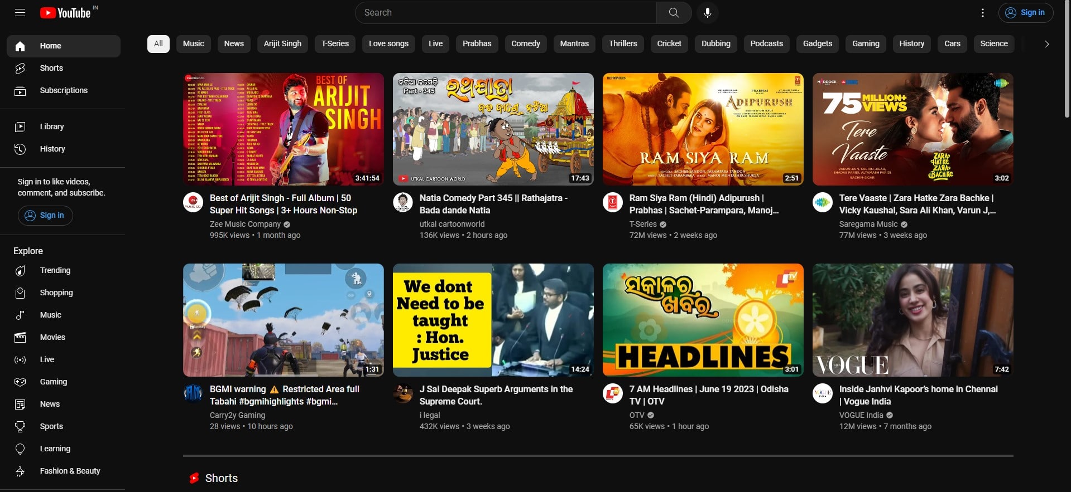Click utkal cartoonworld channel avatar
The height and width of the screenshot is (492, 1071).
coord(403,202)
